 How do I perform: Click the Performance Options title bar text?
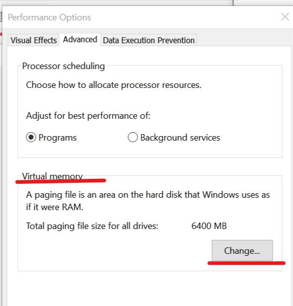tap(49, 17)
